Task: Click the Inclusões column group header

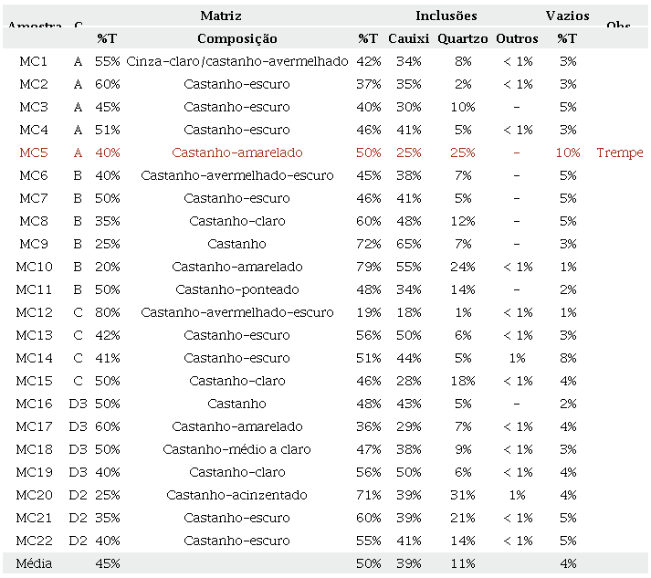Action: point(446,16)
